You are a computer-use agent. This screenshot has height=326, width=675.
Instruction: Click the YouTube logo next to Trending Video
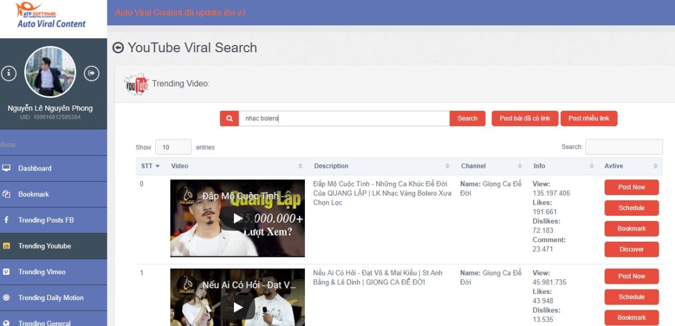(137, 84)
